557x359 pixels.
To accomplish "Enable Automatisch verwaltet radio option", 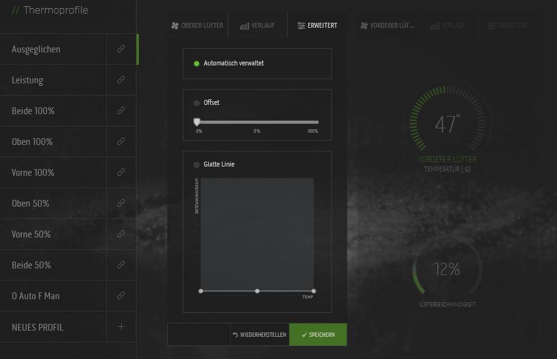I will tap(197, 64).
